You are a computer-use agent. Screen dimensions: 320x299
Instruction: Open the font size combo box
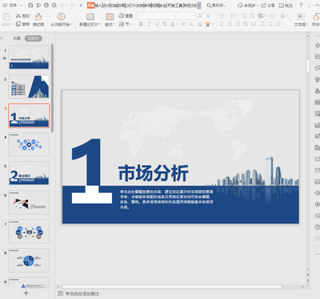[x=185, y=16]
